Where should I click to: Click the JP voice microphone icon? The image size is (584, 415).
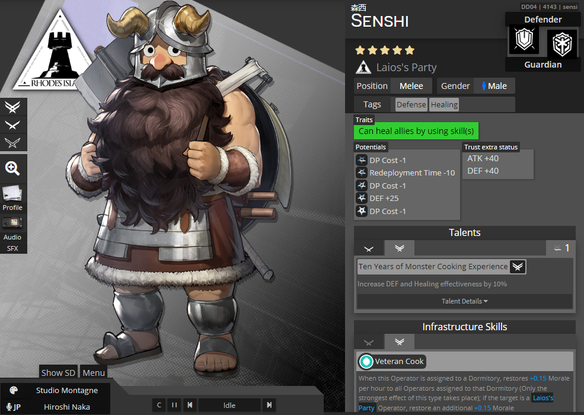click(13, 407)
